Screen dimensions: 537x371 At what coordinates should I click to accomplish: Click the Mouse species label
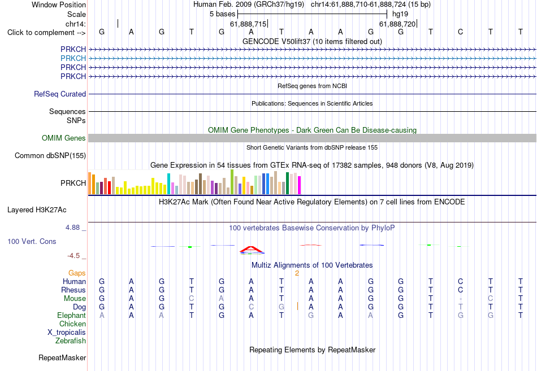[x=75, y=299]
